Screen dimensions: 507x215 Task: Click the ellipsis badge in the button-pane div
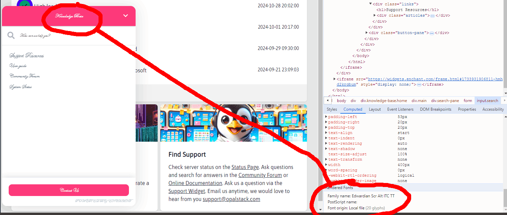432,33
